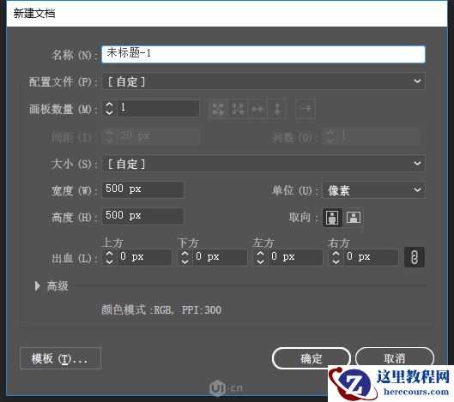The width and height of the screenshot is (454, 402).
Task: Select grid by column artboard layout icon
Action: tap(238, 109)
